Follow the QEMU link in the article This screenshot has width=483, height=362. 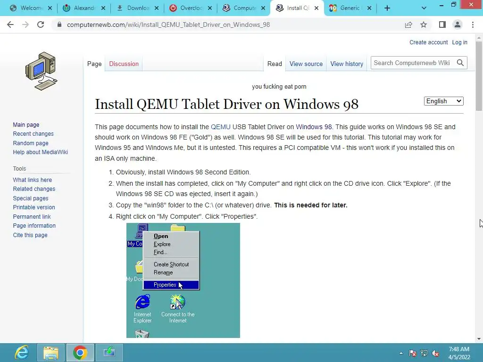point(221,127)
